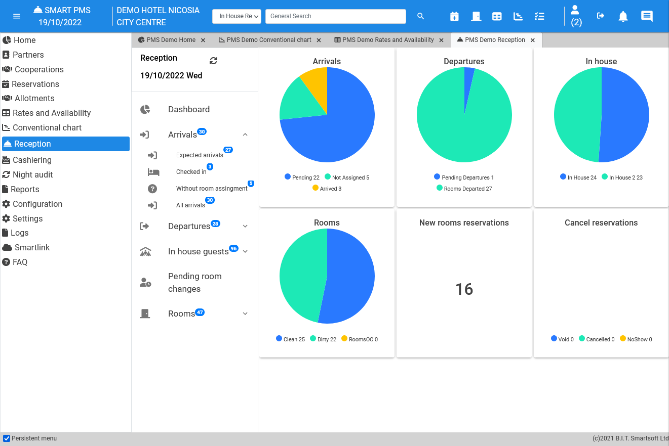Click the Gantt chart icon in header

tap(518, 16)
